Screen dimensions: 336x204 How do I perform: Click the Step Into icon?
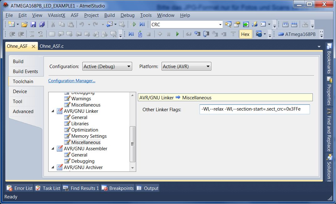tap(197, 34)
